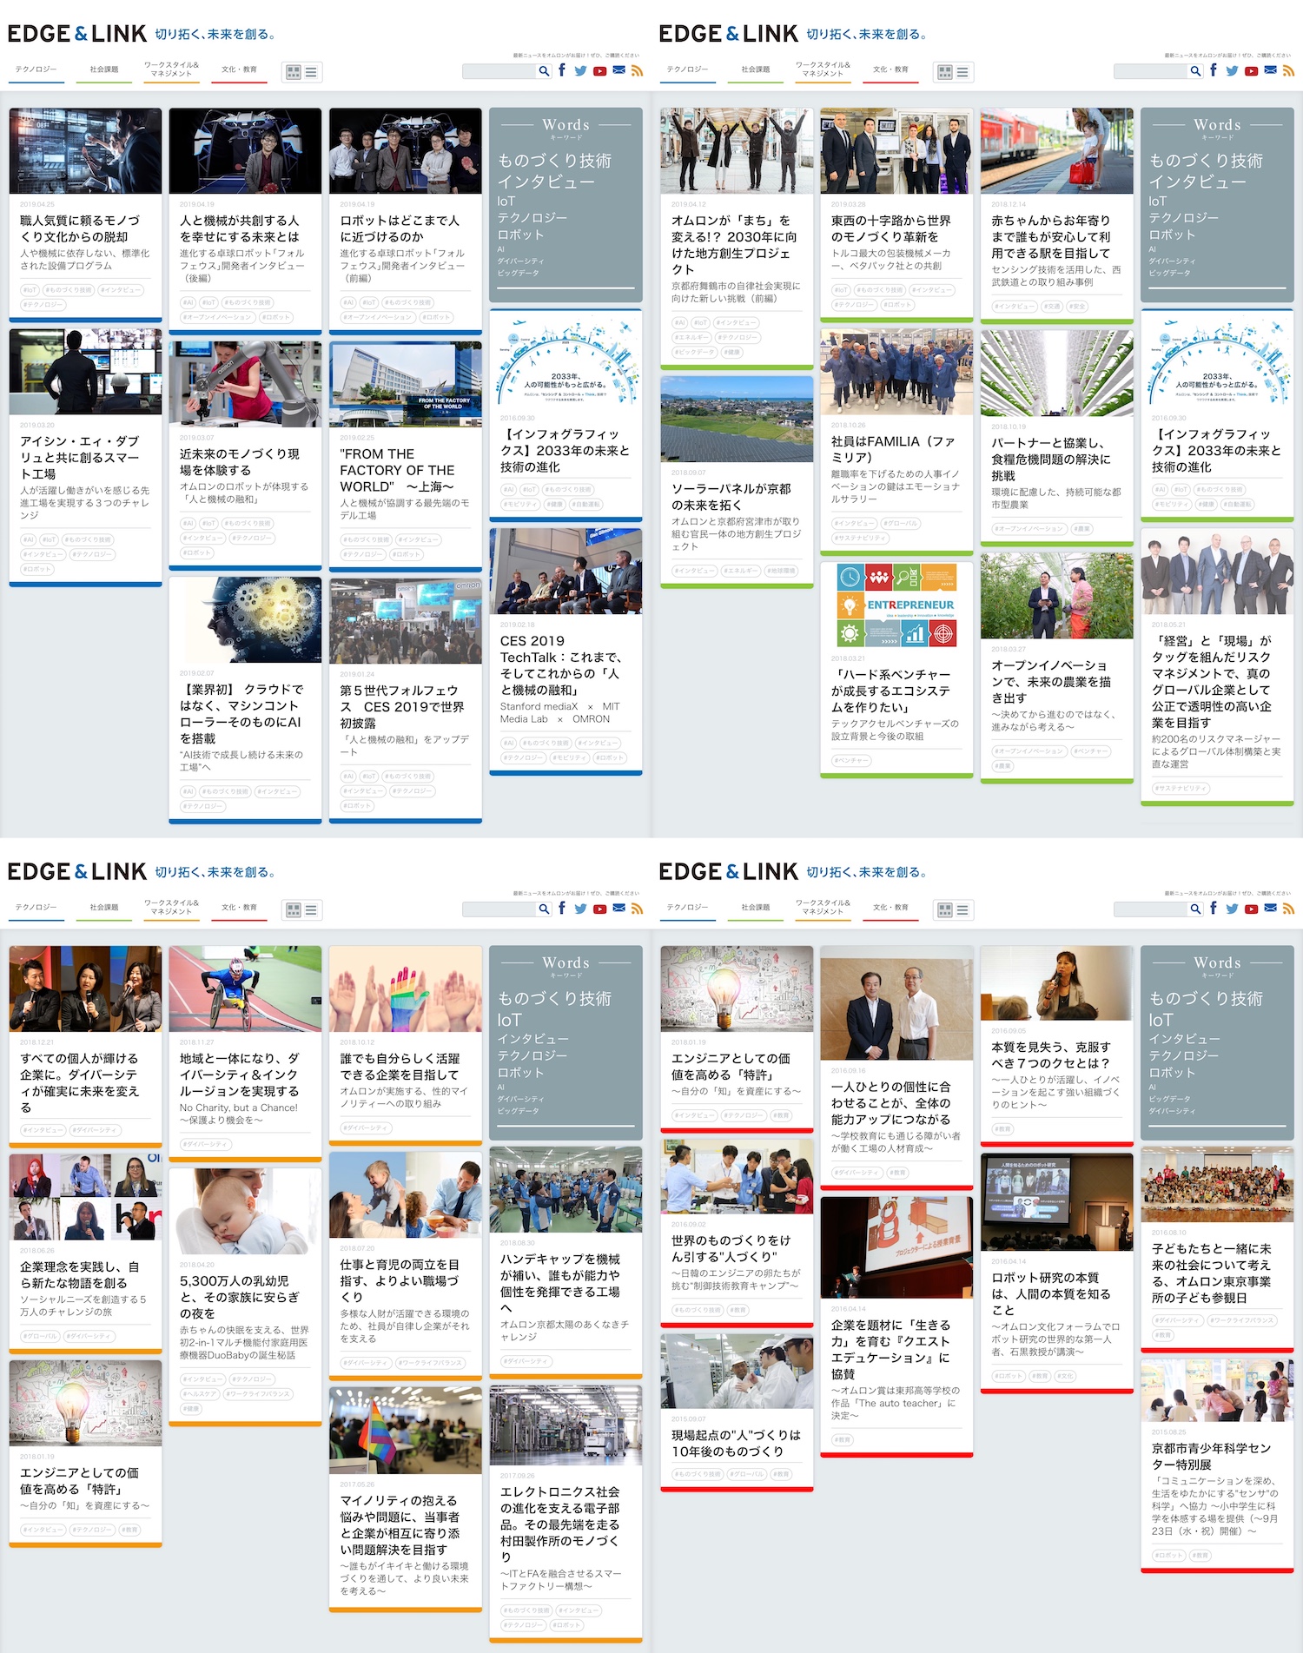Click the mail envelope icon in bottom-left page
1303x1653 pixels.
618,909
